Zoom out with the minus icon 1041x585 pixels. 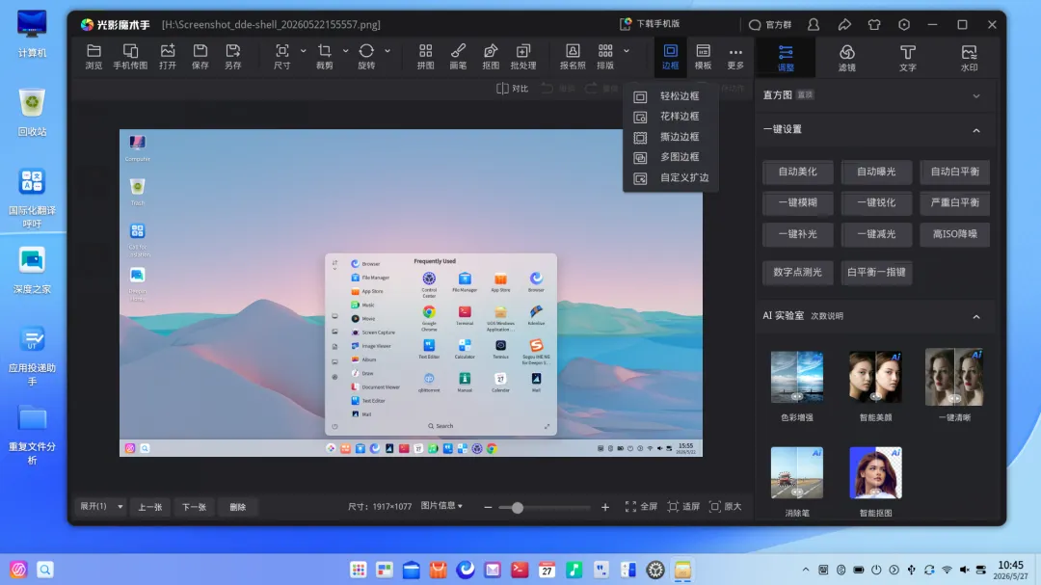(x=488, y=507)
